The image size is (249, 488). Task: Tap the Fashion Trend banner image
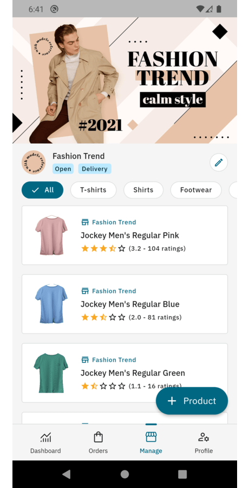[124, 80]
